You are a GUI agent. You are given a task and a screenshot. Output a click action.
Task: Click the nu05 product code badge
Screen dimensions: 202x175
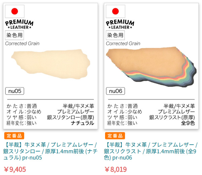click(x=15, y=91)
